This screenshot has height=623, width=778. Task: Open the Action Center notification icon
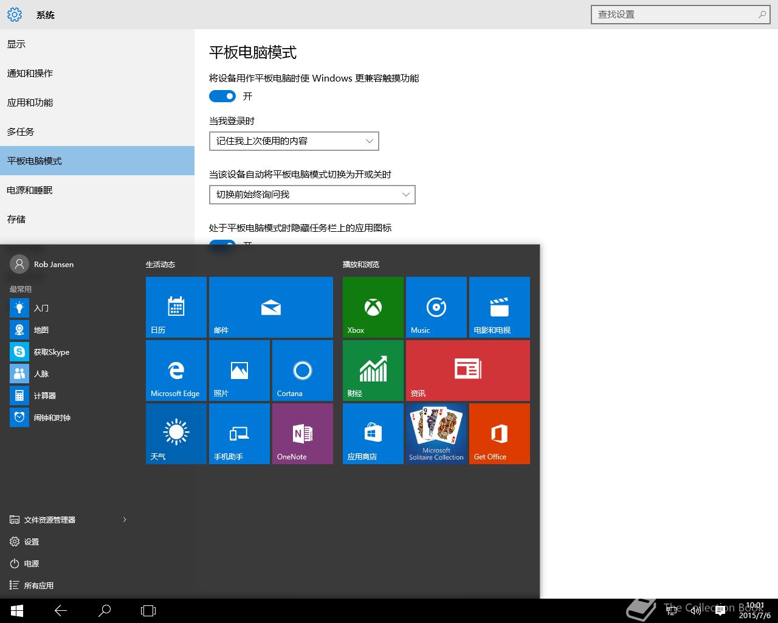coord(720,611)
